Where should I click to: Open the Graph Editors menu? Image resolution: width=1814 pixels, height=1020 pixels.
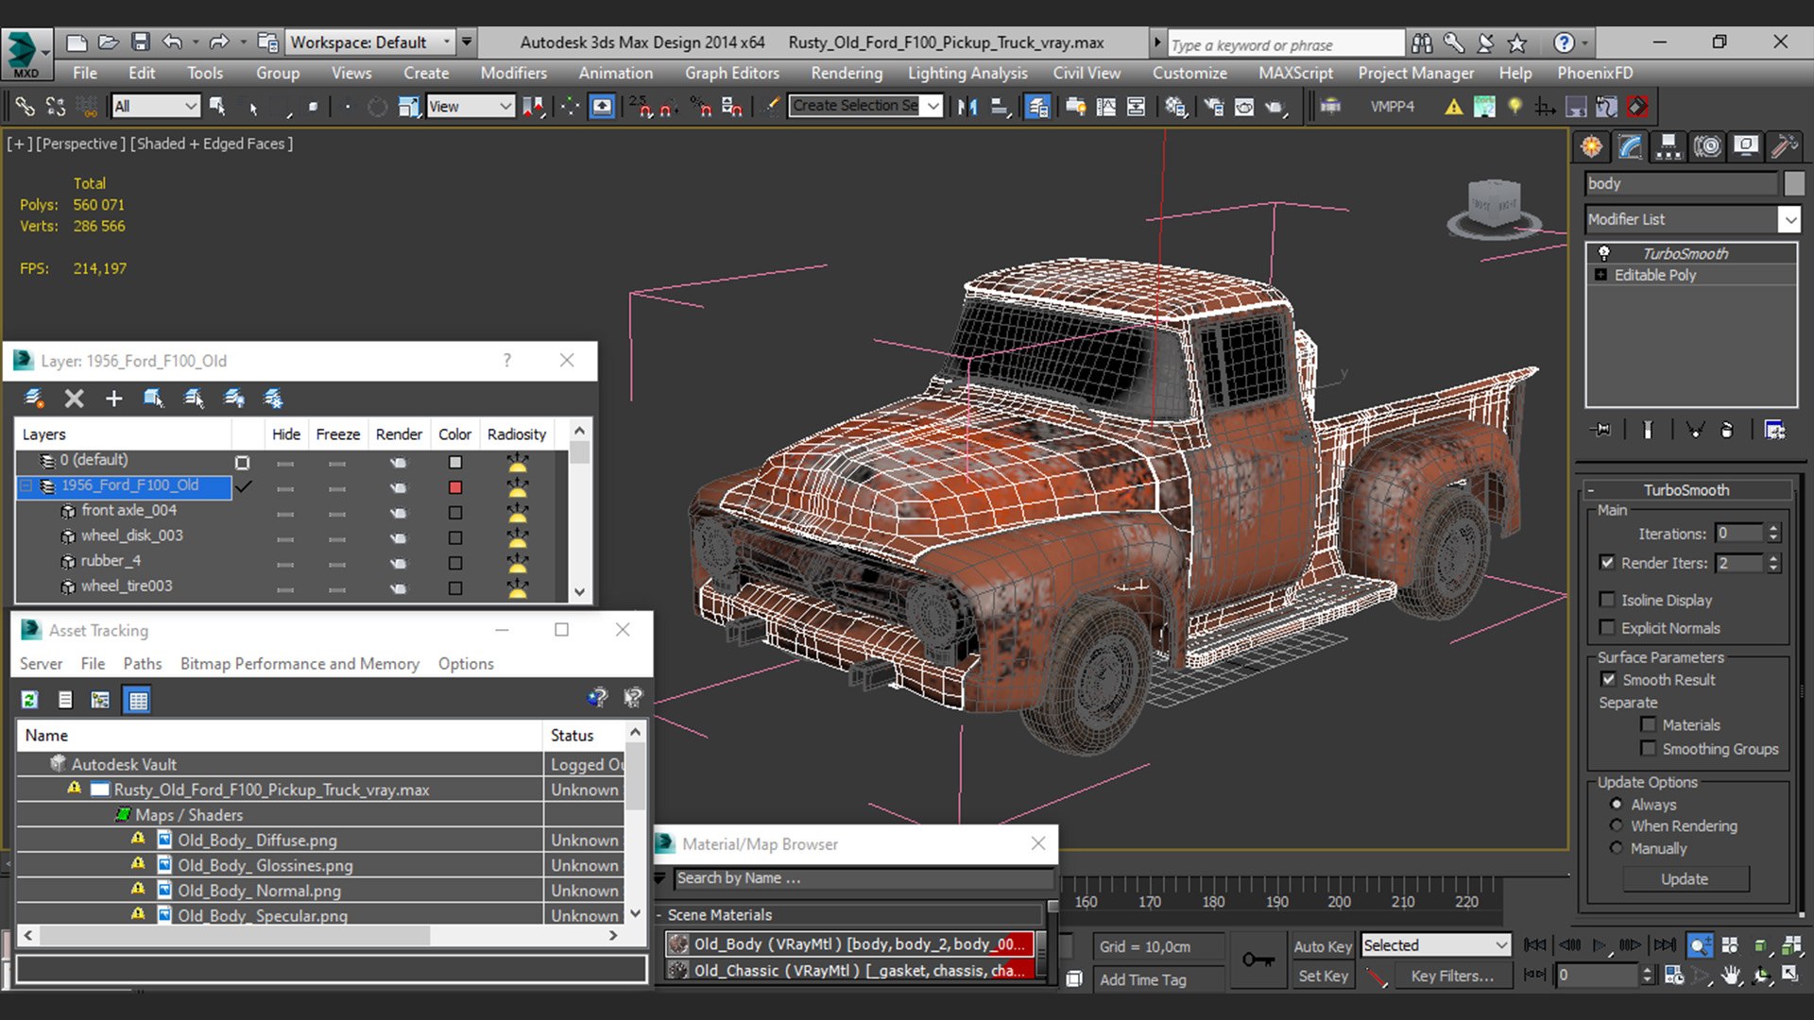coord(732,73)
